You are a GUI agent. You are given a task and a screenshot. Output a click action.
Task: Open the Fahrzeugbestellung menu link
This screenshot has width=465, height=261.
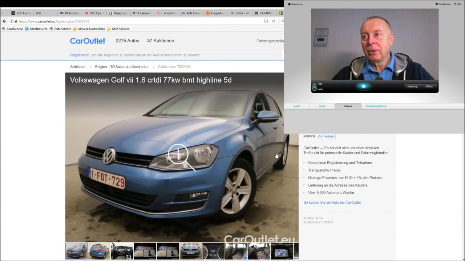(x=270, y=41)
